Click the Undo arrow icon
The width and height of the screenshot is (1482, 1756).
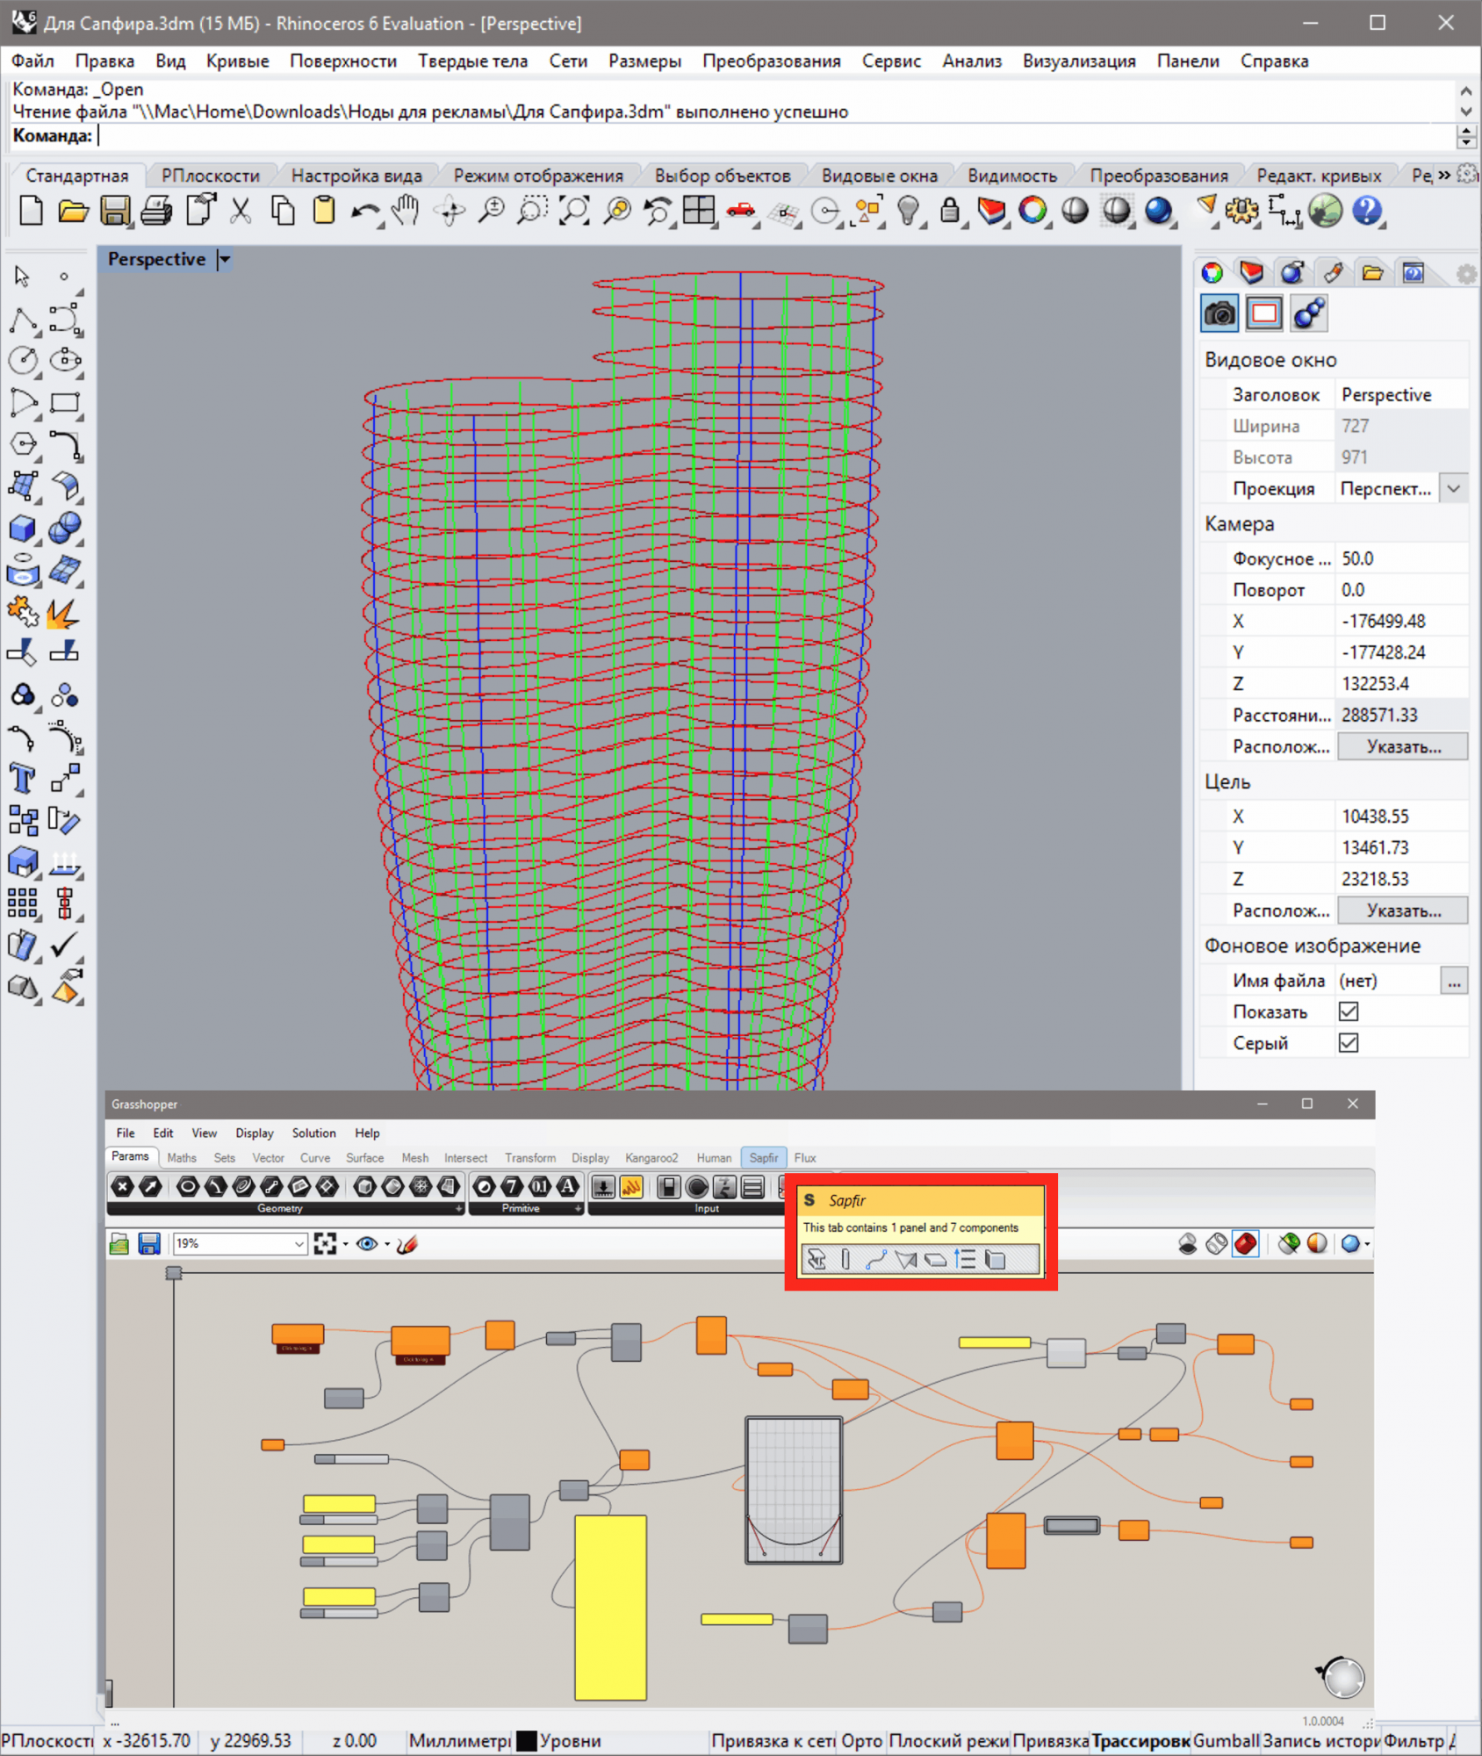[x=363, y=212]
